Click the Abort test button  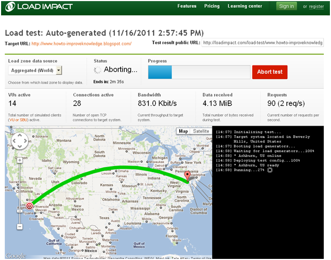(x=270, y=72)
